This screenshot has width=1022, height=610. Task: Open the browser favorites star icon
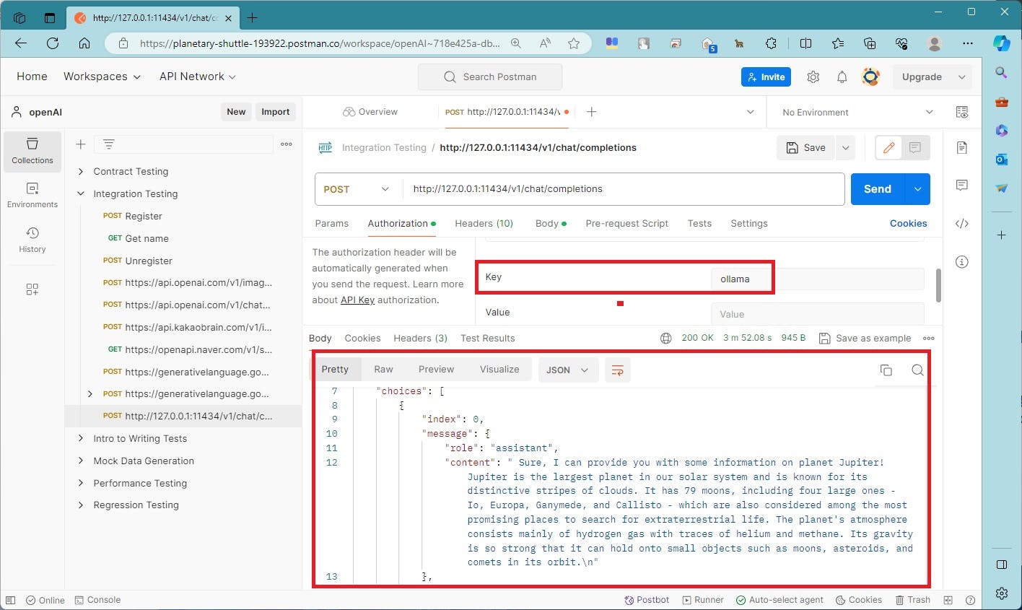[x=574, y=43]
